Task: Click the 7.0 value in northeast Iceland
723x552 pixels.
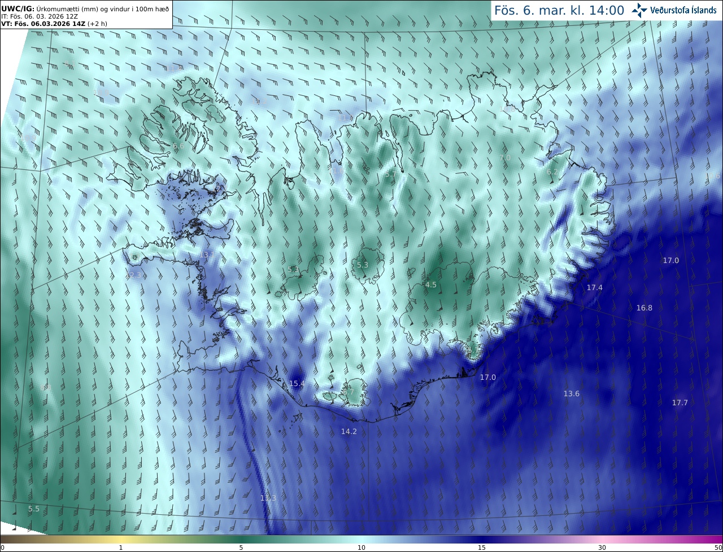Action: (x=505, y=158)
